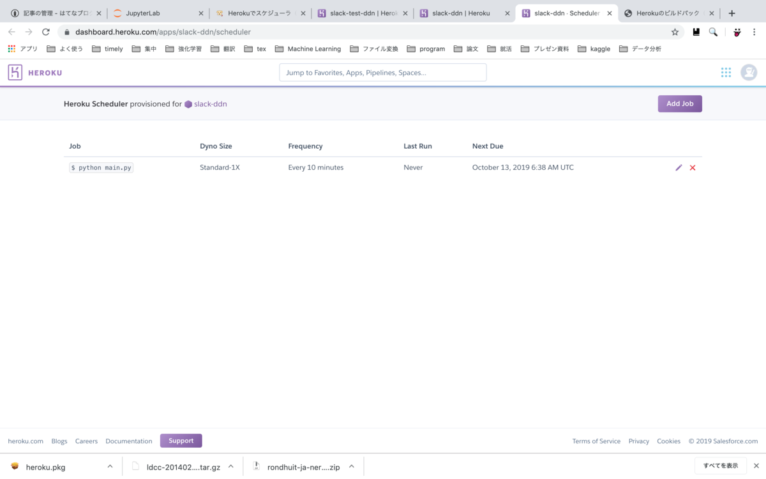766x479 pixels.
Task: Open the よく使う bookmarks folder
Action: [x=65, y=49]
